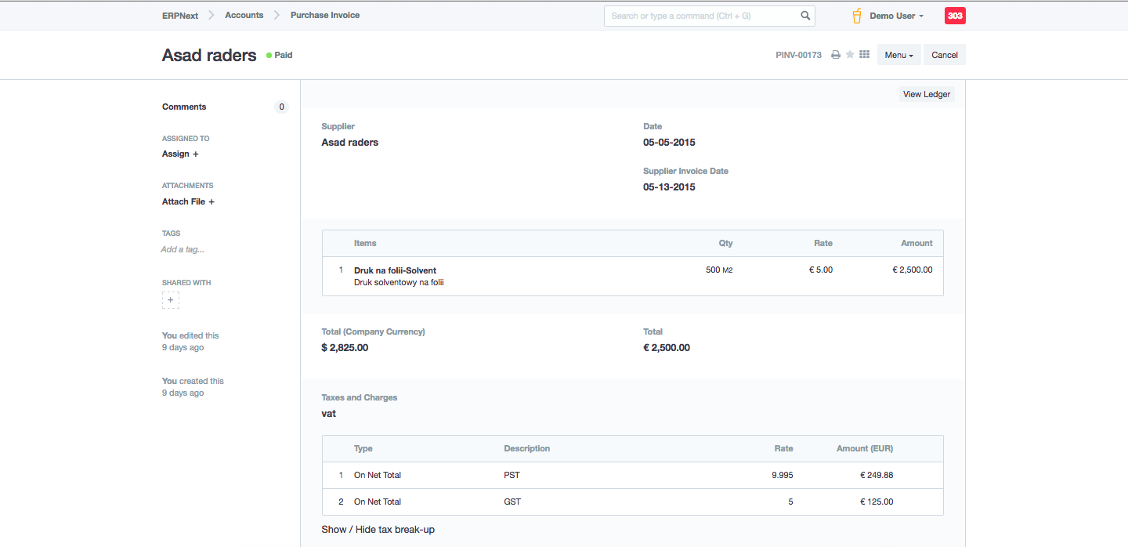Click the search or command input box

tap(701, 16)
